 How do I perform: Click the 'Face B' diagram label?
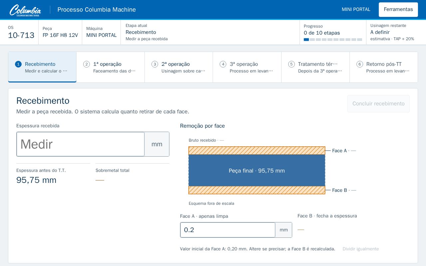(344, 190)
